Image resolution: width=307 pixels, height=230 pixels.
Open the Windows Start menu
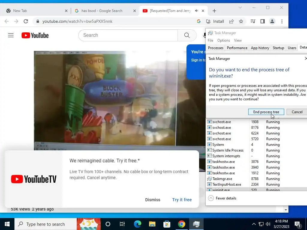point(7,224)
